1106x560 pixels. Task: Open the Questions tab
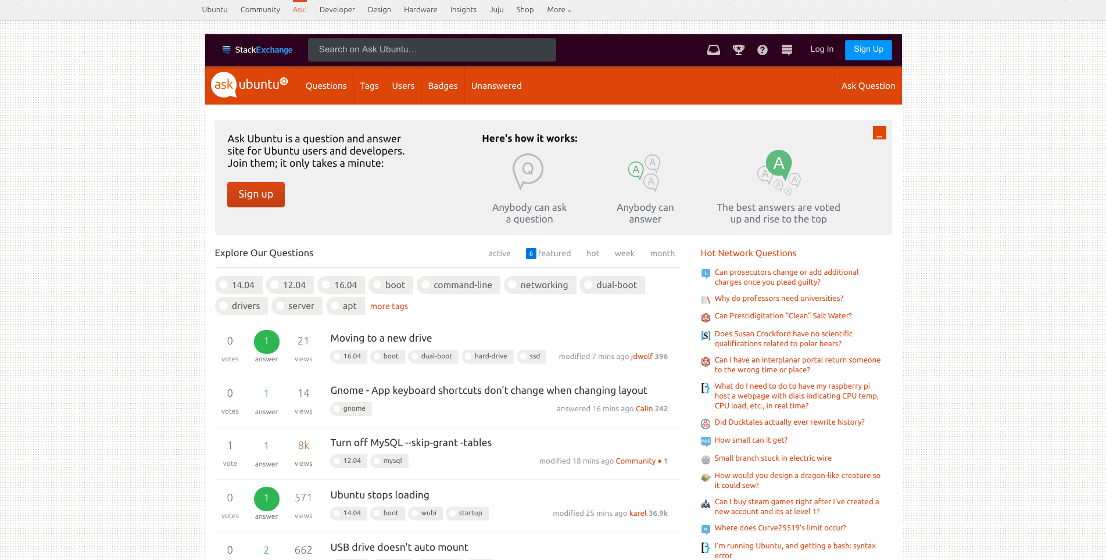tap(326, 86)
